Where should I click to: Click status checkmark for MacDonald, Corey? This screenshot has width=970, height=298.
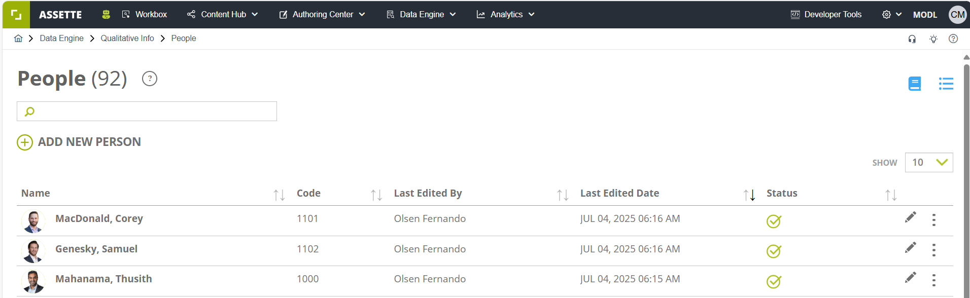point(774,221)
